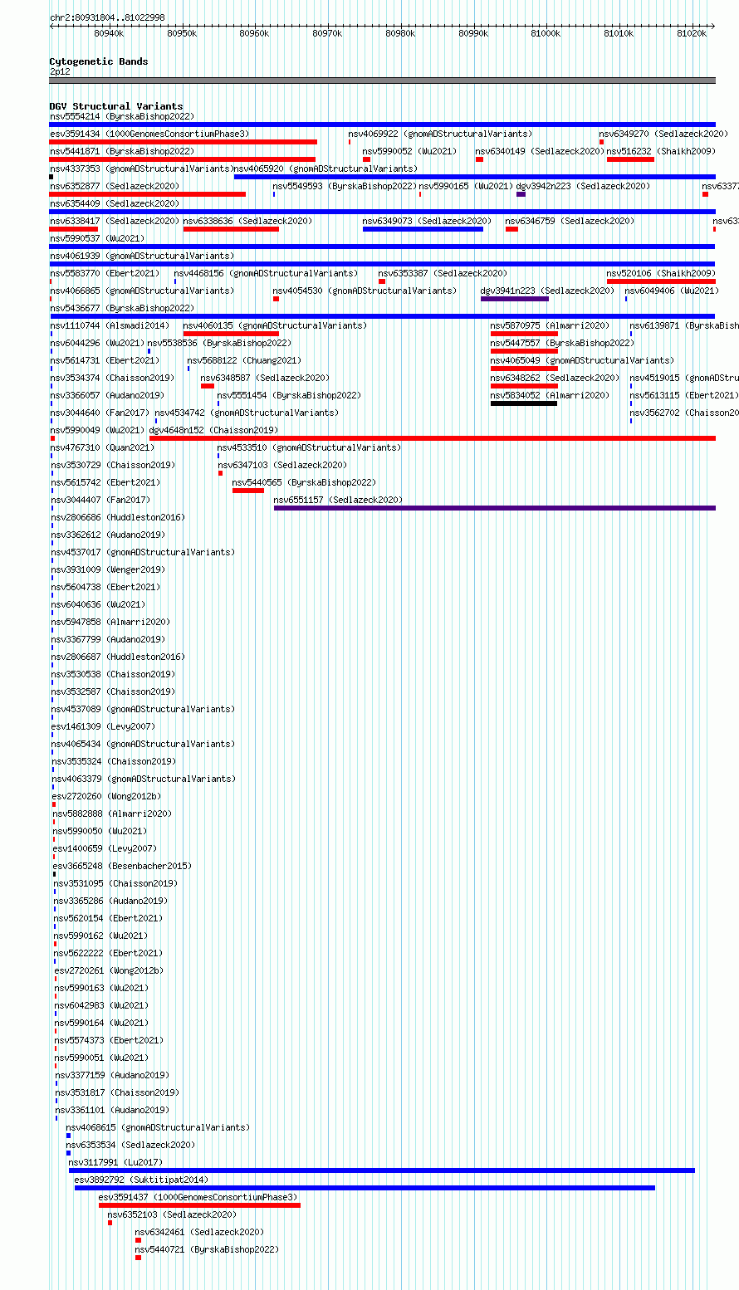Open variant nsv4061939 (gnomADStructuralVariants)
This screenshot has width=739, height=1290.
coord(142,256)
